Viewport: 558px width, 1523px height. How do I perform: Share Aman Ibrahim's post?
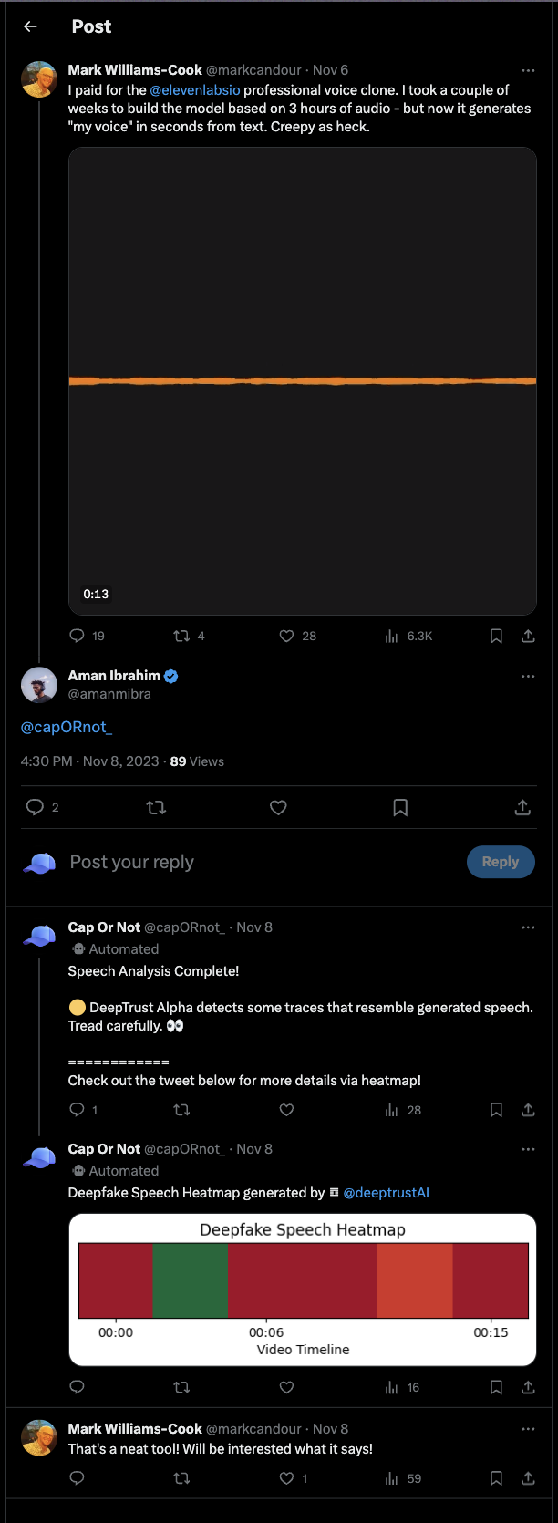(522, 807)
